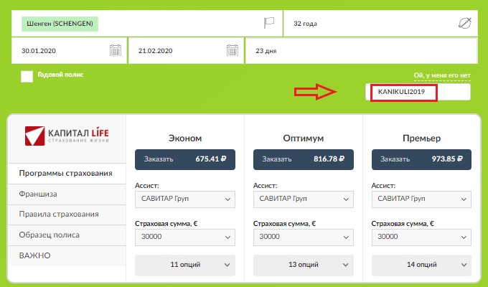The height and width of the screenshot is (287, 488).
Task: Expand the 14 опций list
Action: 422,265
